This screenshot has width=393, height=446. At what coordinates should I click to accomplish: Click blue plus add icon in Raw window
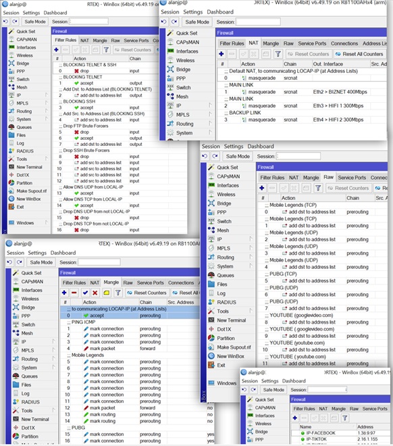pos(262,188)
